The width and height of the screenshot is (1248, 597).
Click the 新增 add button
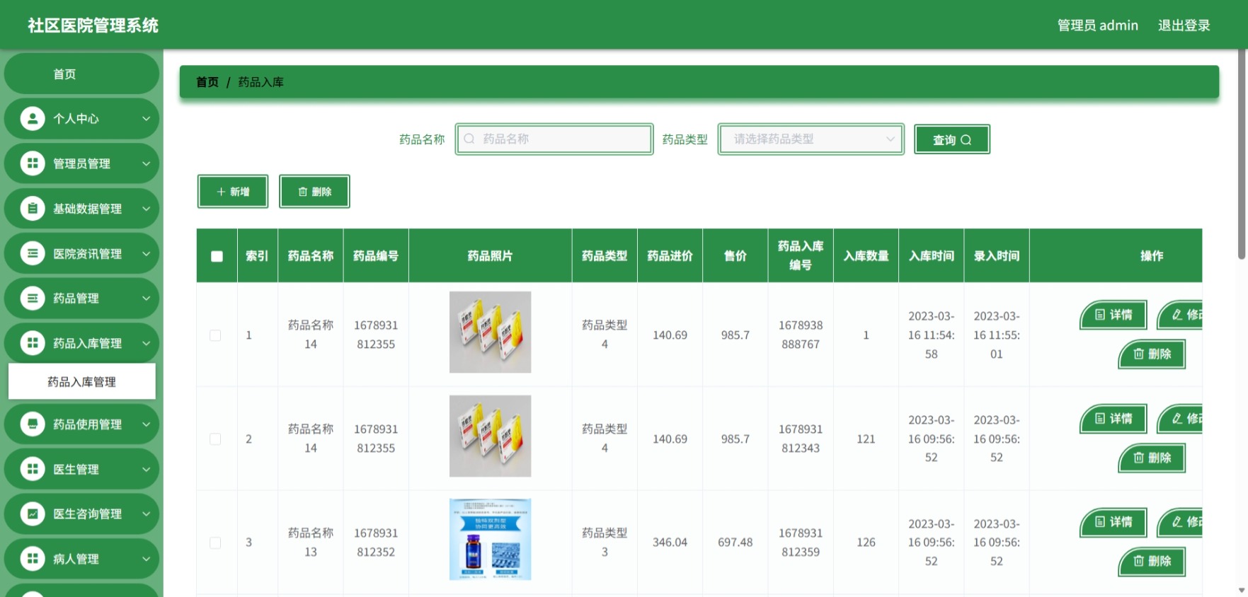click(x=233, y=192)
